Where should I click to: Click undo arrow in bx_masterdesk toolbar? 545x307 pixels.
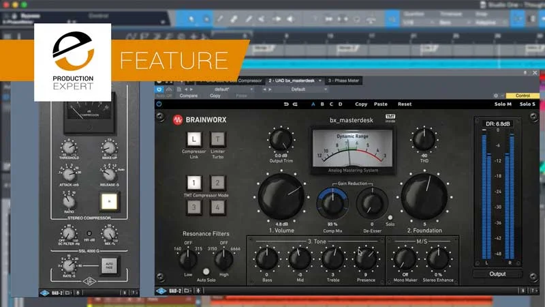[x=286, y=104]
